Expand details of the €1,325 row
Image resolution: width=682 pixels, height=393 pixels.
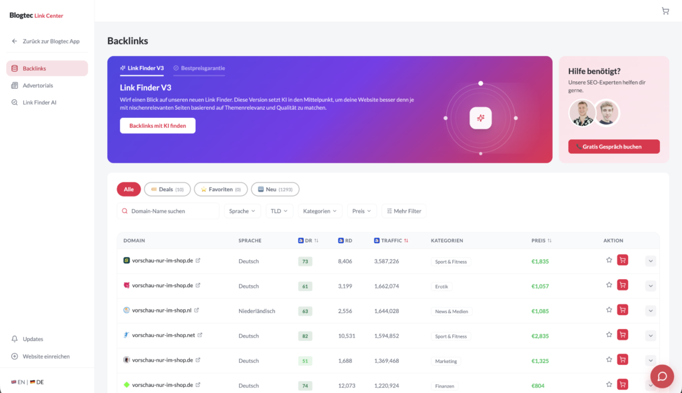click(651, 360)
